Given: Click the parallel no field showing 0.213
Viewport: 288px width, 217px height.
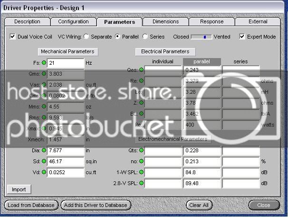Looking at the screenshot, I should 202,161.
